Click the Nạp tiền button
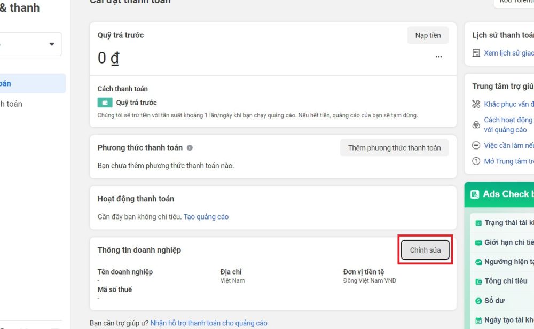534x329 pixels. click(x=428, y=35)
